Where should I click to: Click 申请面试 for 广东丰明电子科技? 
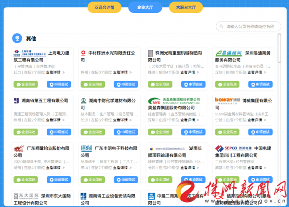pos(126,180)
